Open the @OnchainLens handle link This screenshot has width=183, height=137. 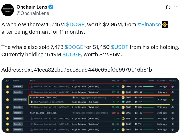(x=33, y=13)
